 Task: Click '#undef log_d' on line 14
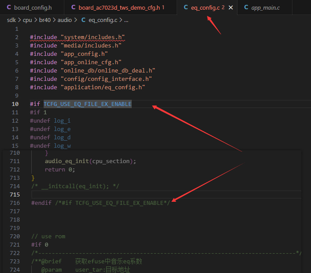pos(50,137)
